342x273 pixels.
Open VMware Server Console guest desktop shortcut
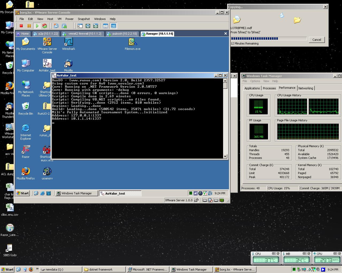(x=47, y=45)
